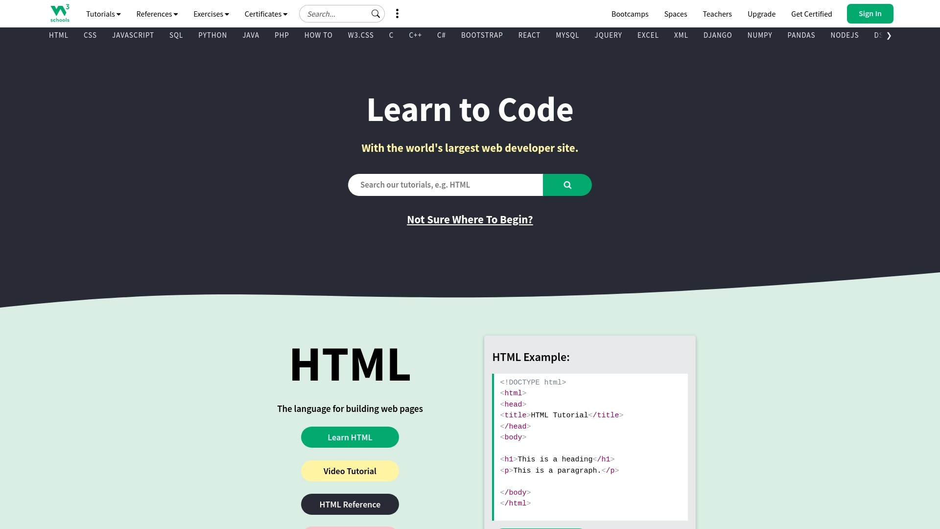This screenshot has width=940, height=529.
Task: Open the Exercises dropdown menu
Action: 211,14
